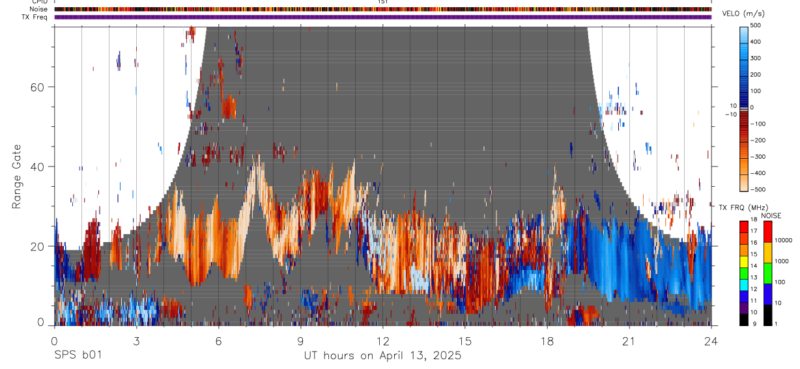Image resolution: width=800 pixels, height=369 pixels.
Task: Click the 9 hour tick on UT axis
Action: coord(300,340)
